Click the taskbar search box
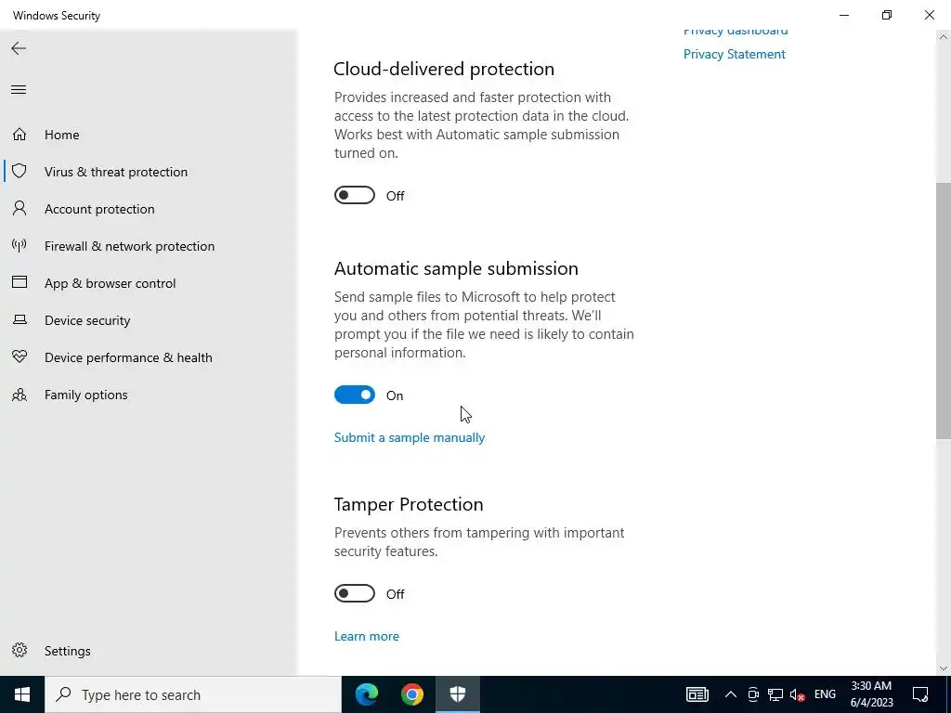Image resolution: width=951 pixels, height=713 pixels. pos(193,694)
